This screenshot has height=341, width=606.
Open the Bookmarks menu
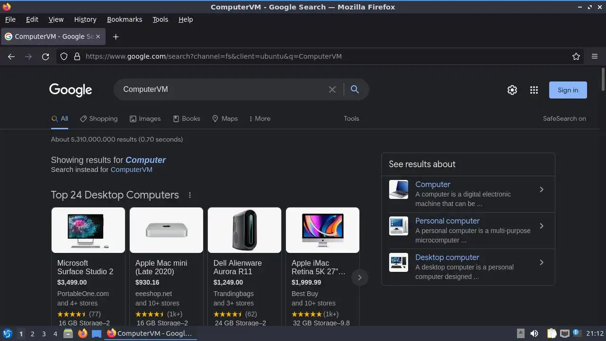[x=125, y=19]
